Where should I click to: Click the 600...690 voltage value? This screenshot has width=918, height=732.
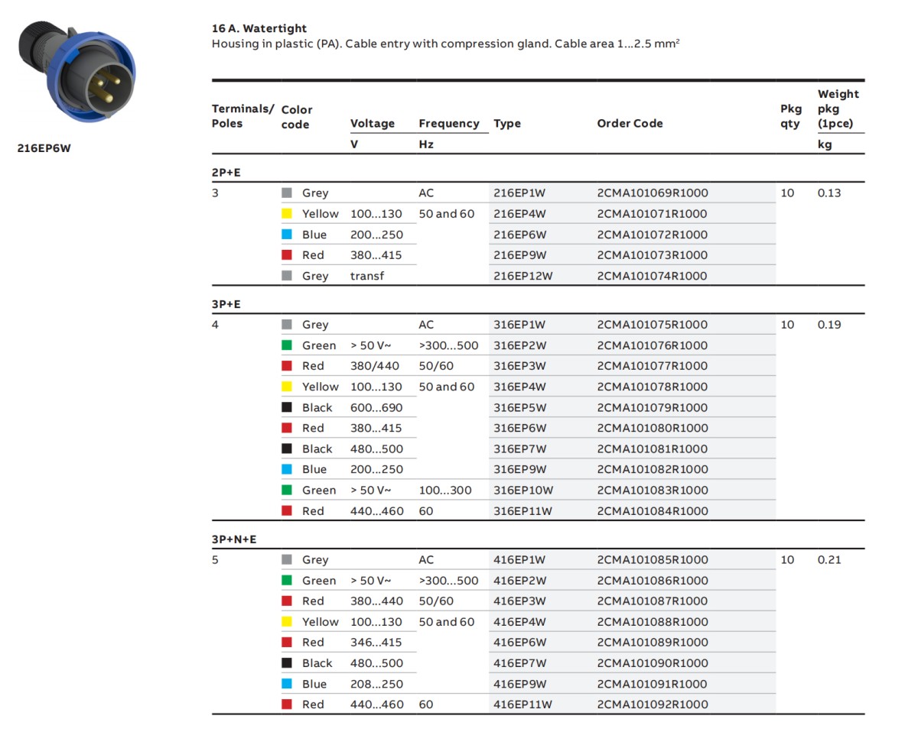tap(376, 407)
